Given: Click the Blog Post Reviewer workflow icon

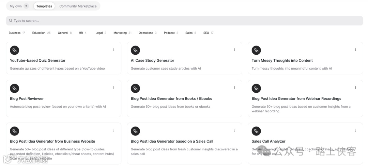Looking at the screenshot, I should pos(14,88).
